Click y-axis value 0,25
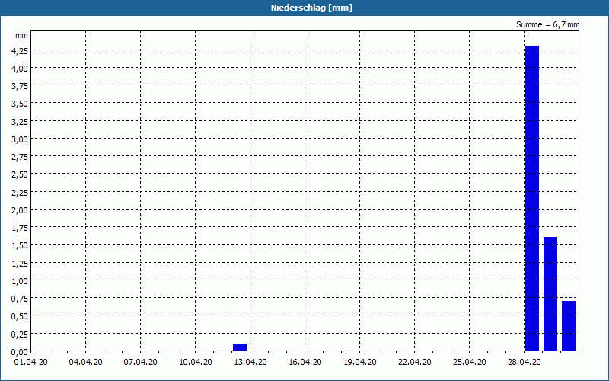The width and height of the screenshot is (609, 381). pos(20,334)
